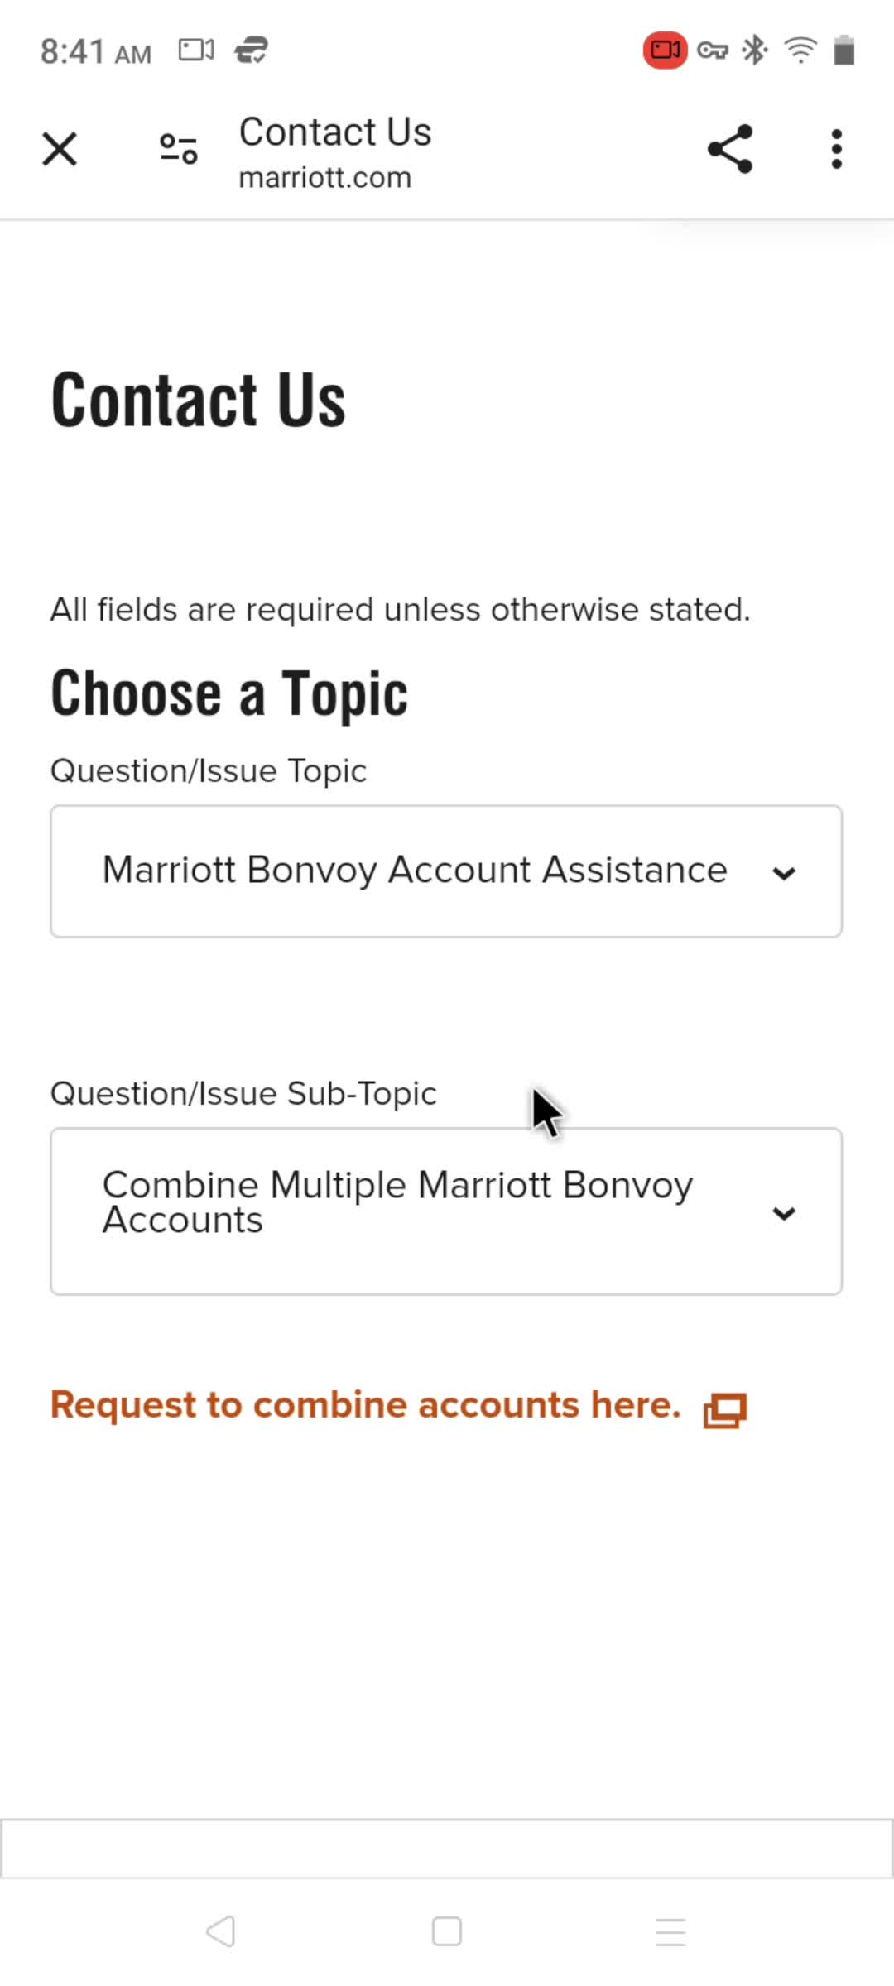The height and width of the screenshot is (1986, 894).
Task: Tap the Bluetooth status icon
Action: point(755,50)
